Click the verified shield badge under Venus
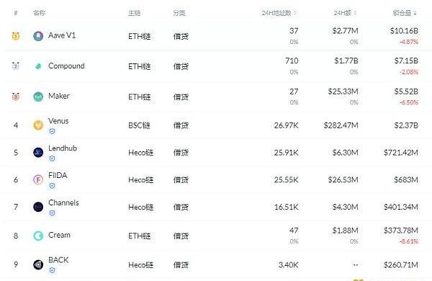Viewport: 432px width, 281px height. tap(52, 131)
